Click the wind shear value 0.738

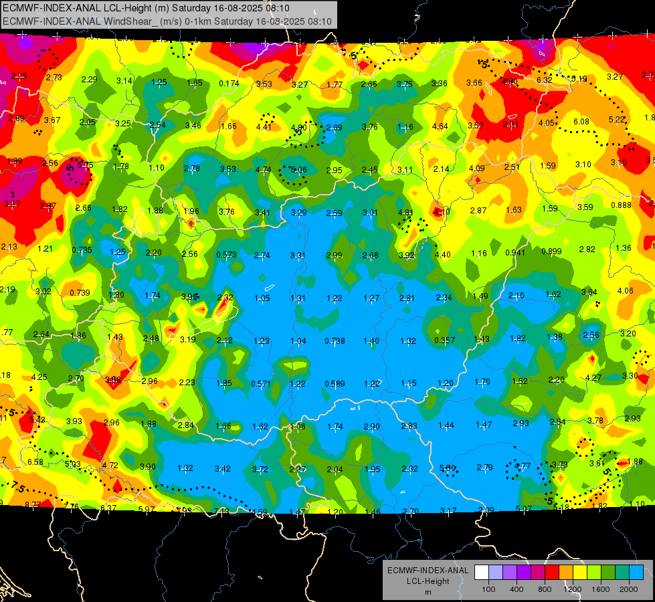(x=335, y=341)
